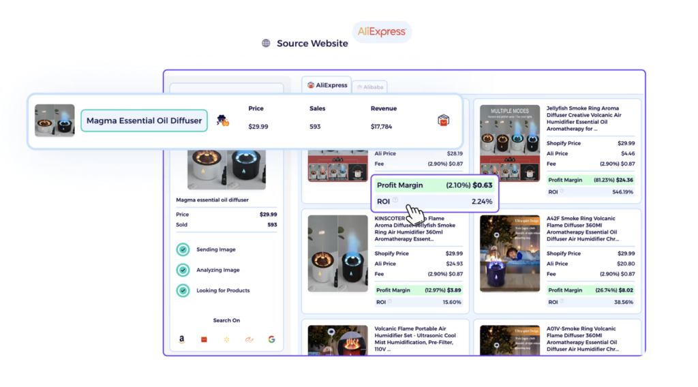Viewport: 698px width, 387px height.
Task: Click the ROI 15.60% value
Action: [452, 302]
